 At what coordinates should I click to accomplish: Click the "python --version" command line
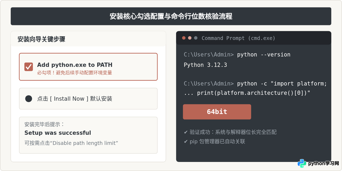(x=237, y=55)
